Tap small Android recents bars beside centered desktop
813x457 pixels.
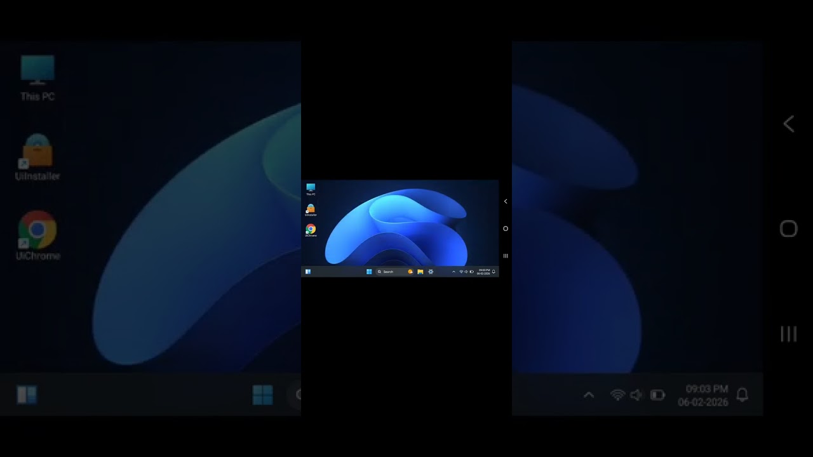(x=506, y=256)
